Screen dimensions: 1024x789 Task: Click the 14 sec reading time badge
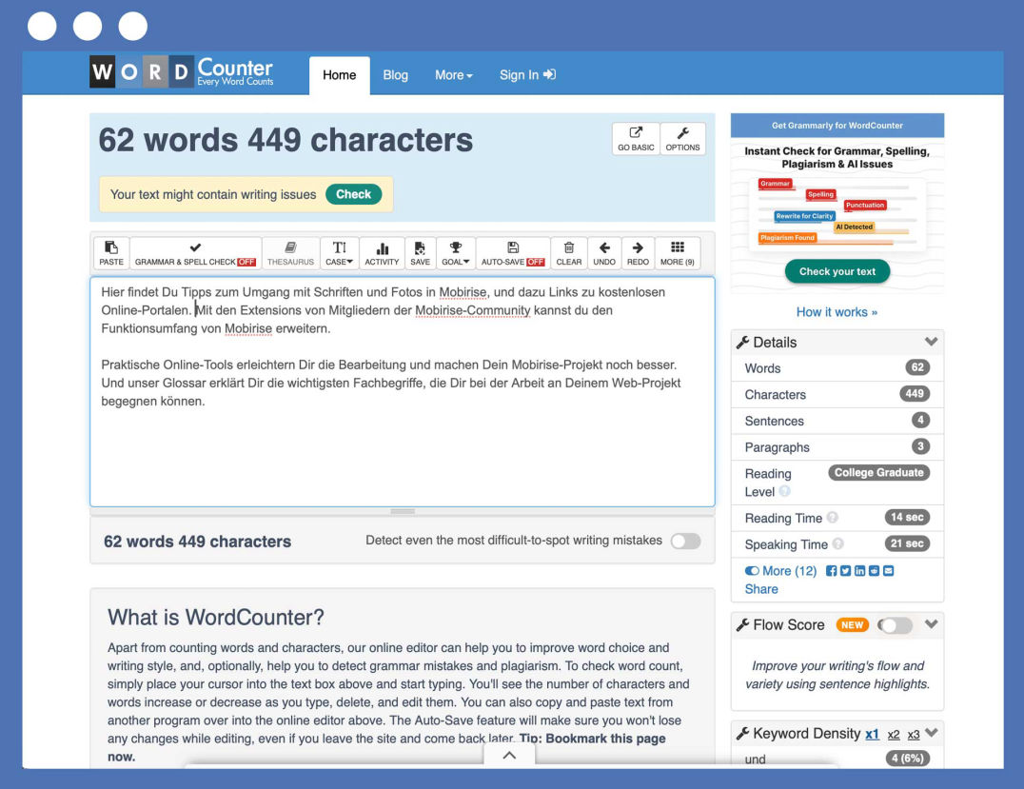click(907, 518)
